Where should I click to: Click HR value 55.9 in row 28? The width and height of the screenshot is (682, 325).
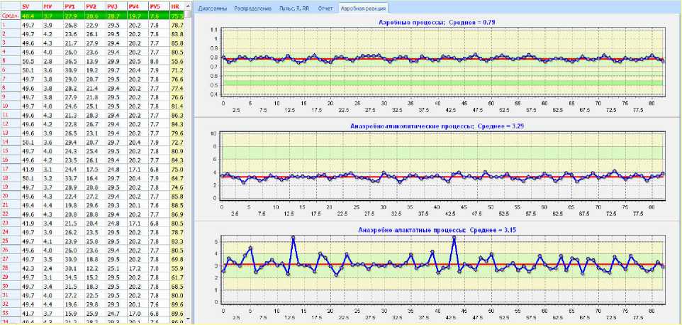(x=177, y=268)
